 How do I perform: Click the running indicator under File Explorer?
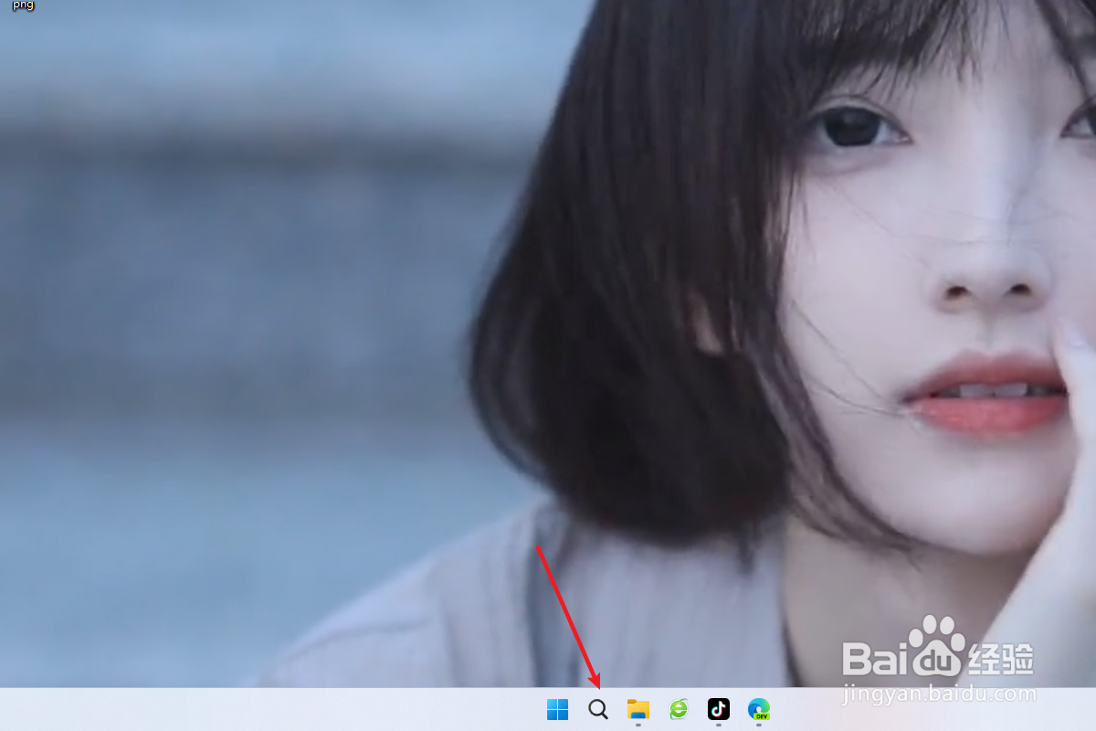click(x=638, y=724)
